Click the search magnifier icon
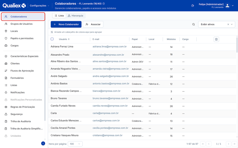This screenshot has width=238, height=148. tap(194, 24)
